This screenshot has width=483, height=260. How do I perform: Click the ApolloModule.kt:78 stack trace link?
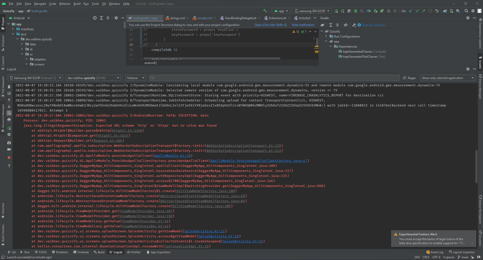point(172,156)
